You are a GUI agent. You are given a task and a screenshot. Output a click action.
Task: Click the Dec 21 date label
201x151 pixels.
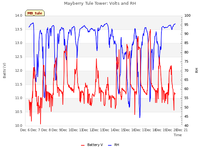[x=182, y=130]
